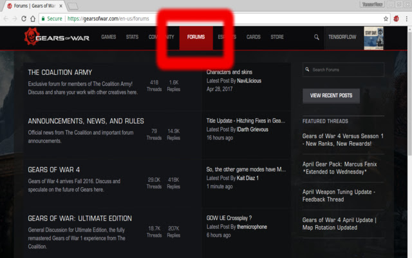Open the browser home icon
412x258 pixels.
click(33, 19)
